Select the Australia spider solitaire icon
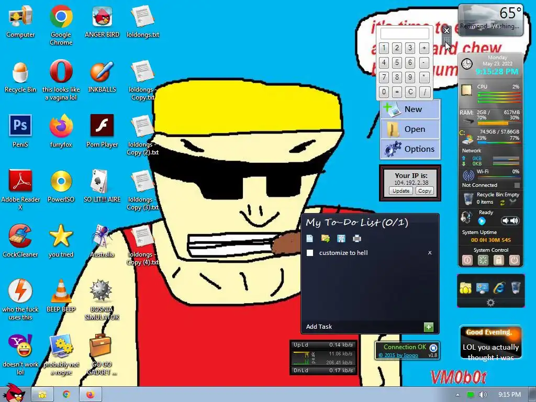 pyautogui.click(x=102, y=241)
